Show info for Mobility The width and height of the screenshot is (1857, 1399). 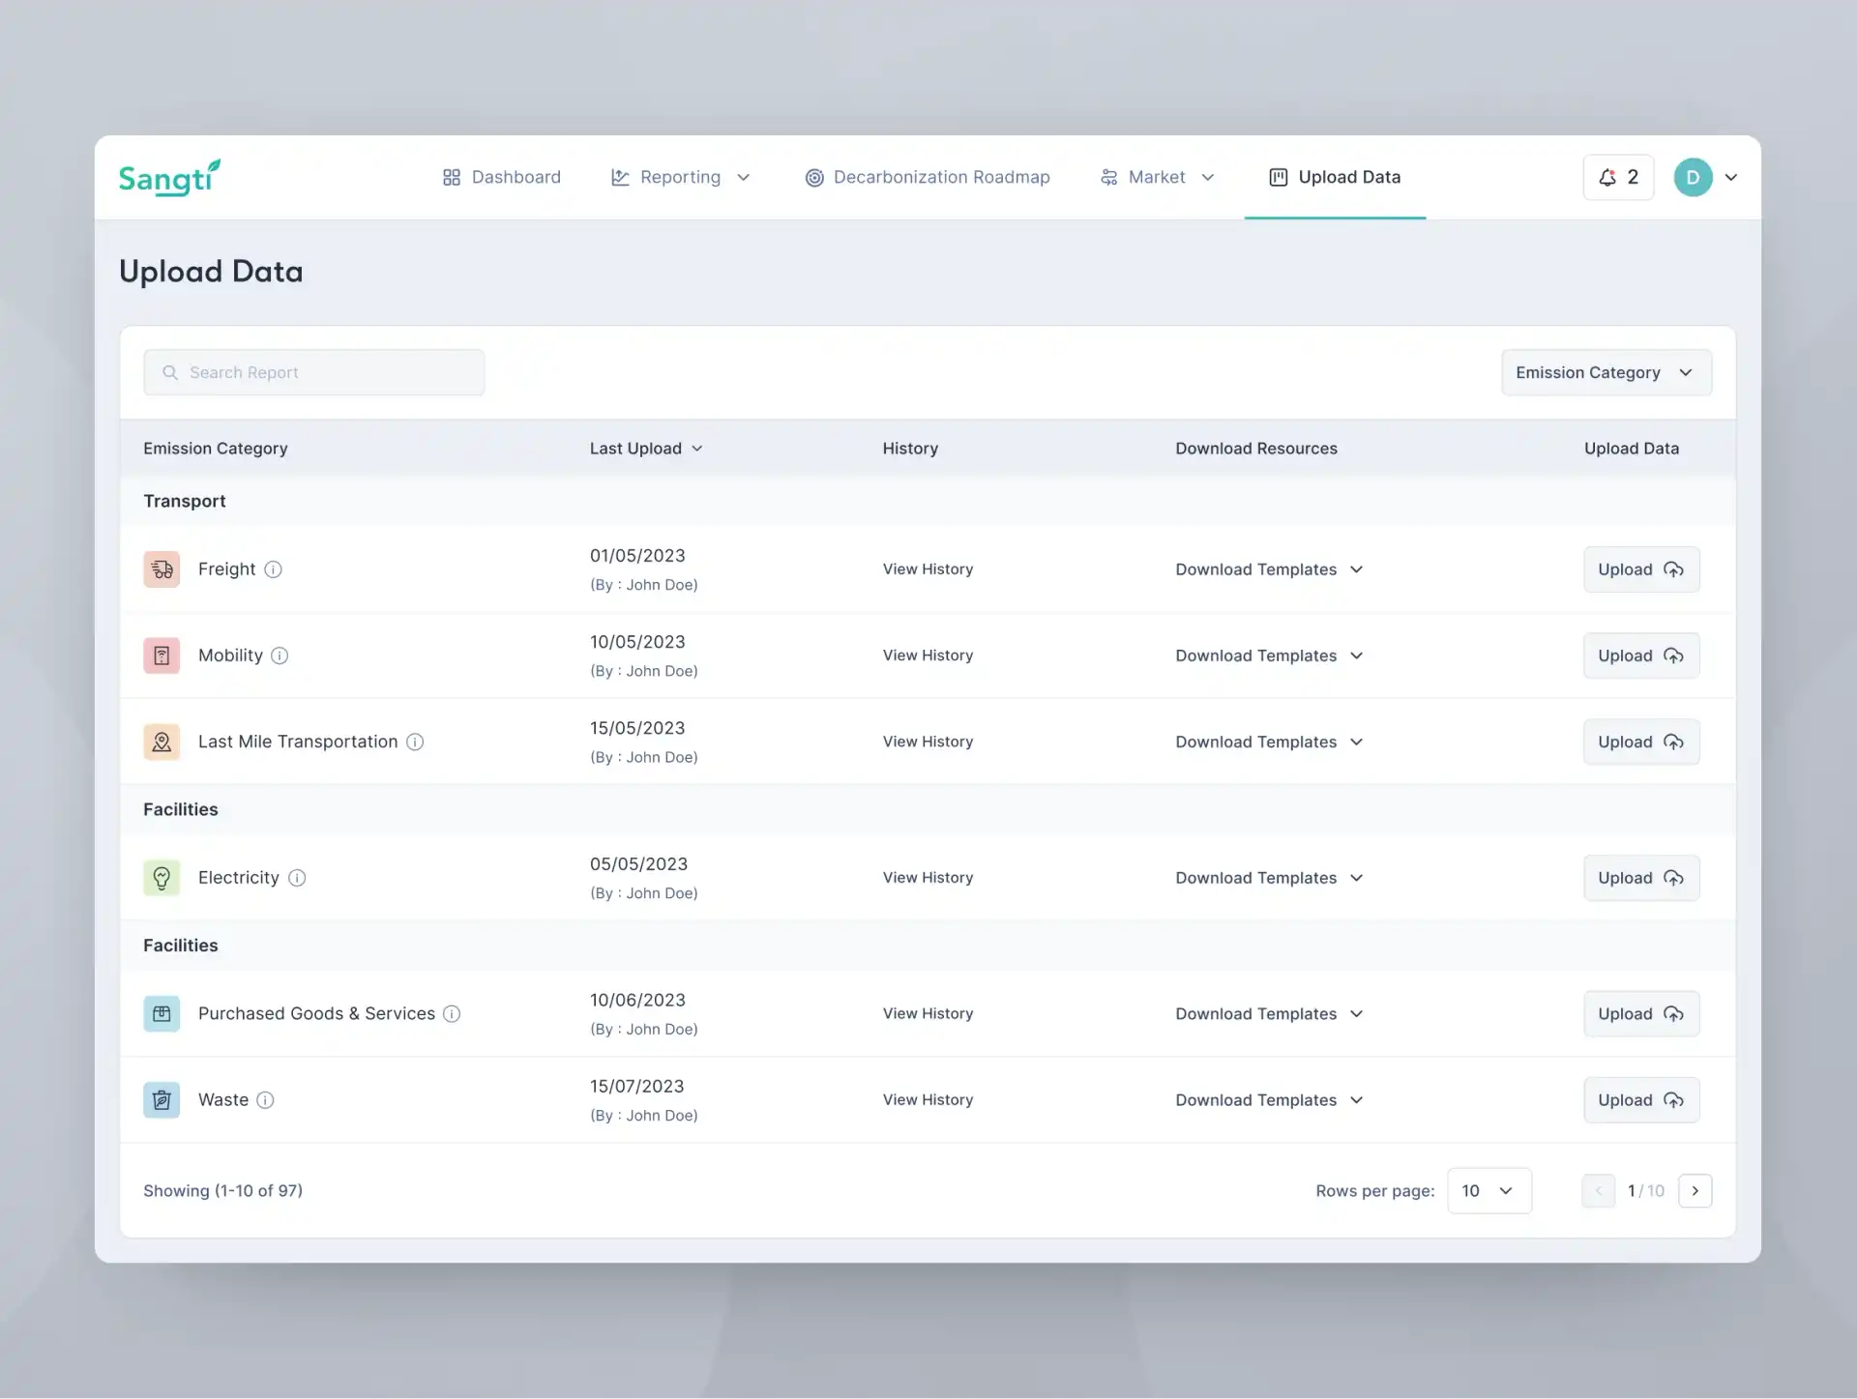[x=280, y=656]
